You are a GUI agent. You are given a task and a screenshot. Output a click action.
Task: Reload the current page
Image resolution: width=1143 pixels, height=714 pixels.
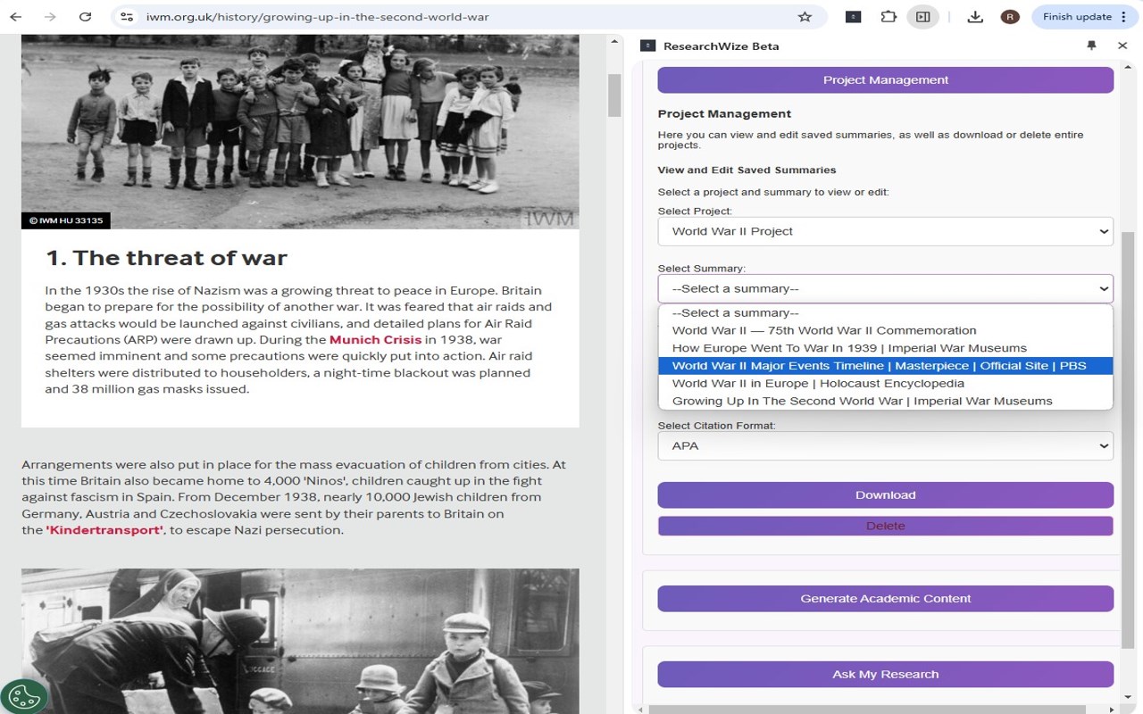click(x=85, y=17)
